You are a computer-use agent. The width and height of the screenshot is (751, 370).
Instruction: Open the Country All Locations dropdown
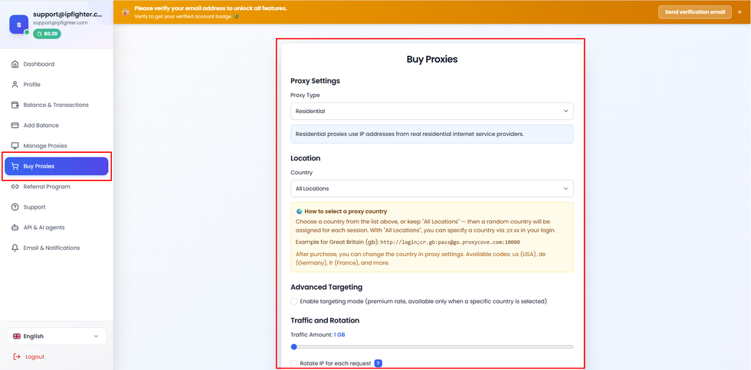coord(432,188)
